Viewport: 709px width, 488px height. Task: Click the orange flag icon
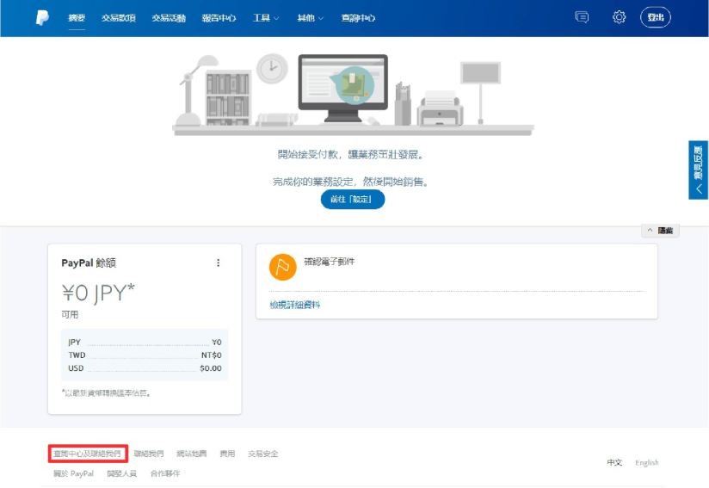click(282, 267)
